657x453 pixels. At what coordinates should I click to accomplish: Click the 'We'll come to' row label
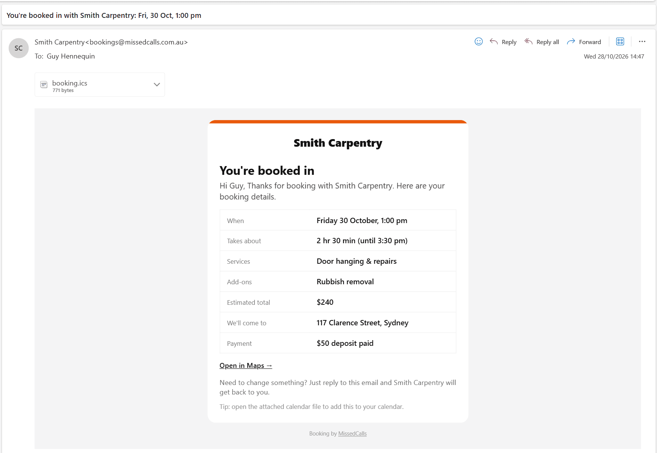(247, 323)
